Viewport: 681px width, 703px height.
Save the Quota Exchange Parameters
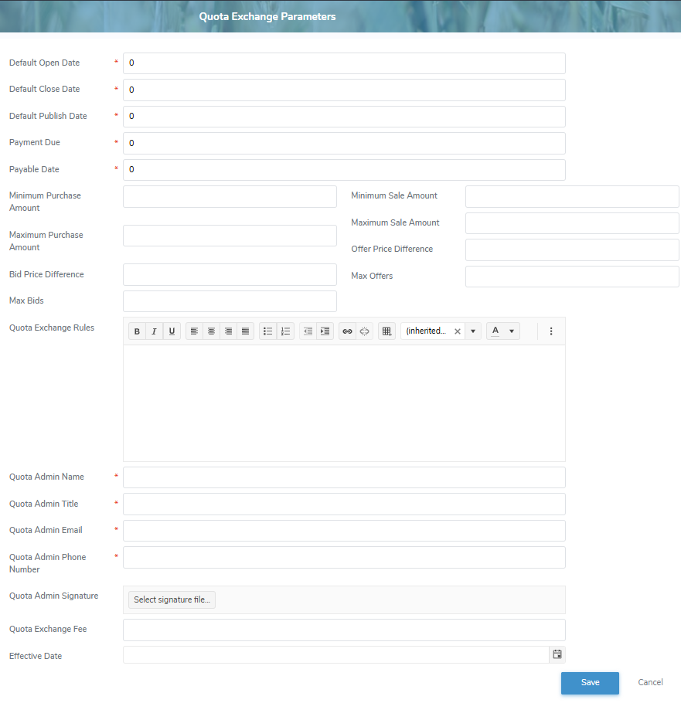tap(590, 683)
